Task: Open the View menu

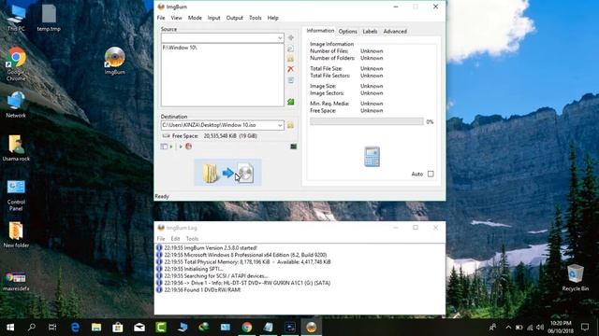Action: coord(176,18)
